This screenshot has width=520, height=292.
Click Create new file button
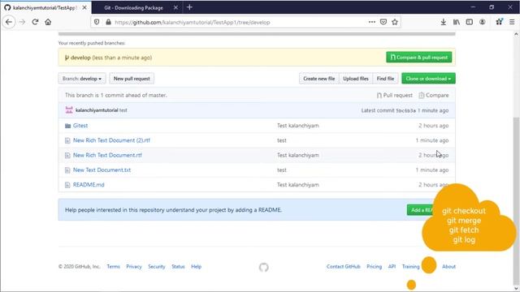(318, 79)
